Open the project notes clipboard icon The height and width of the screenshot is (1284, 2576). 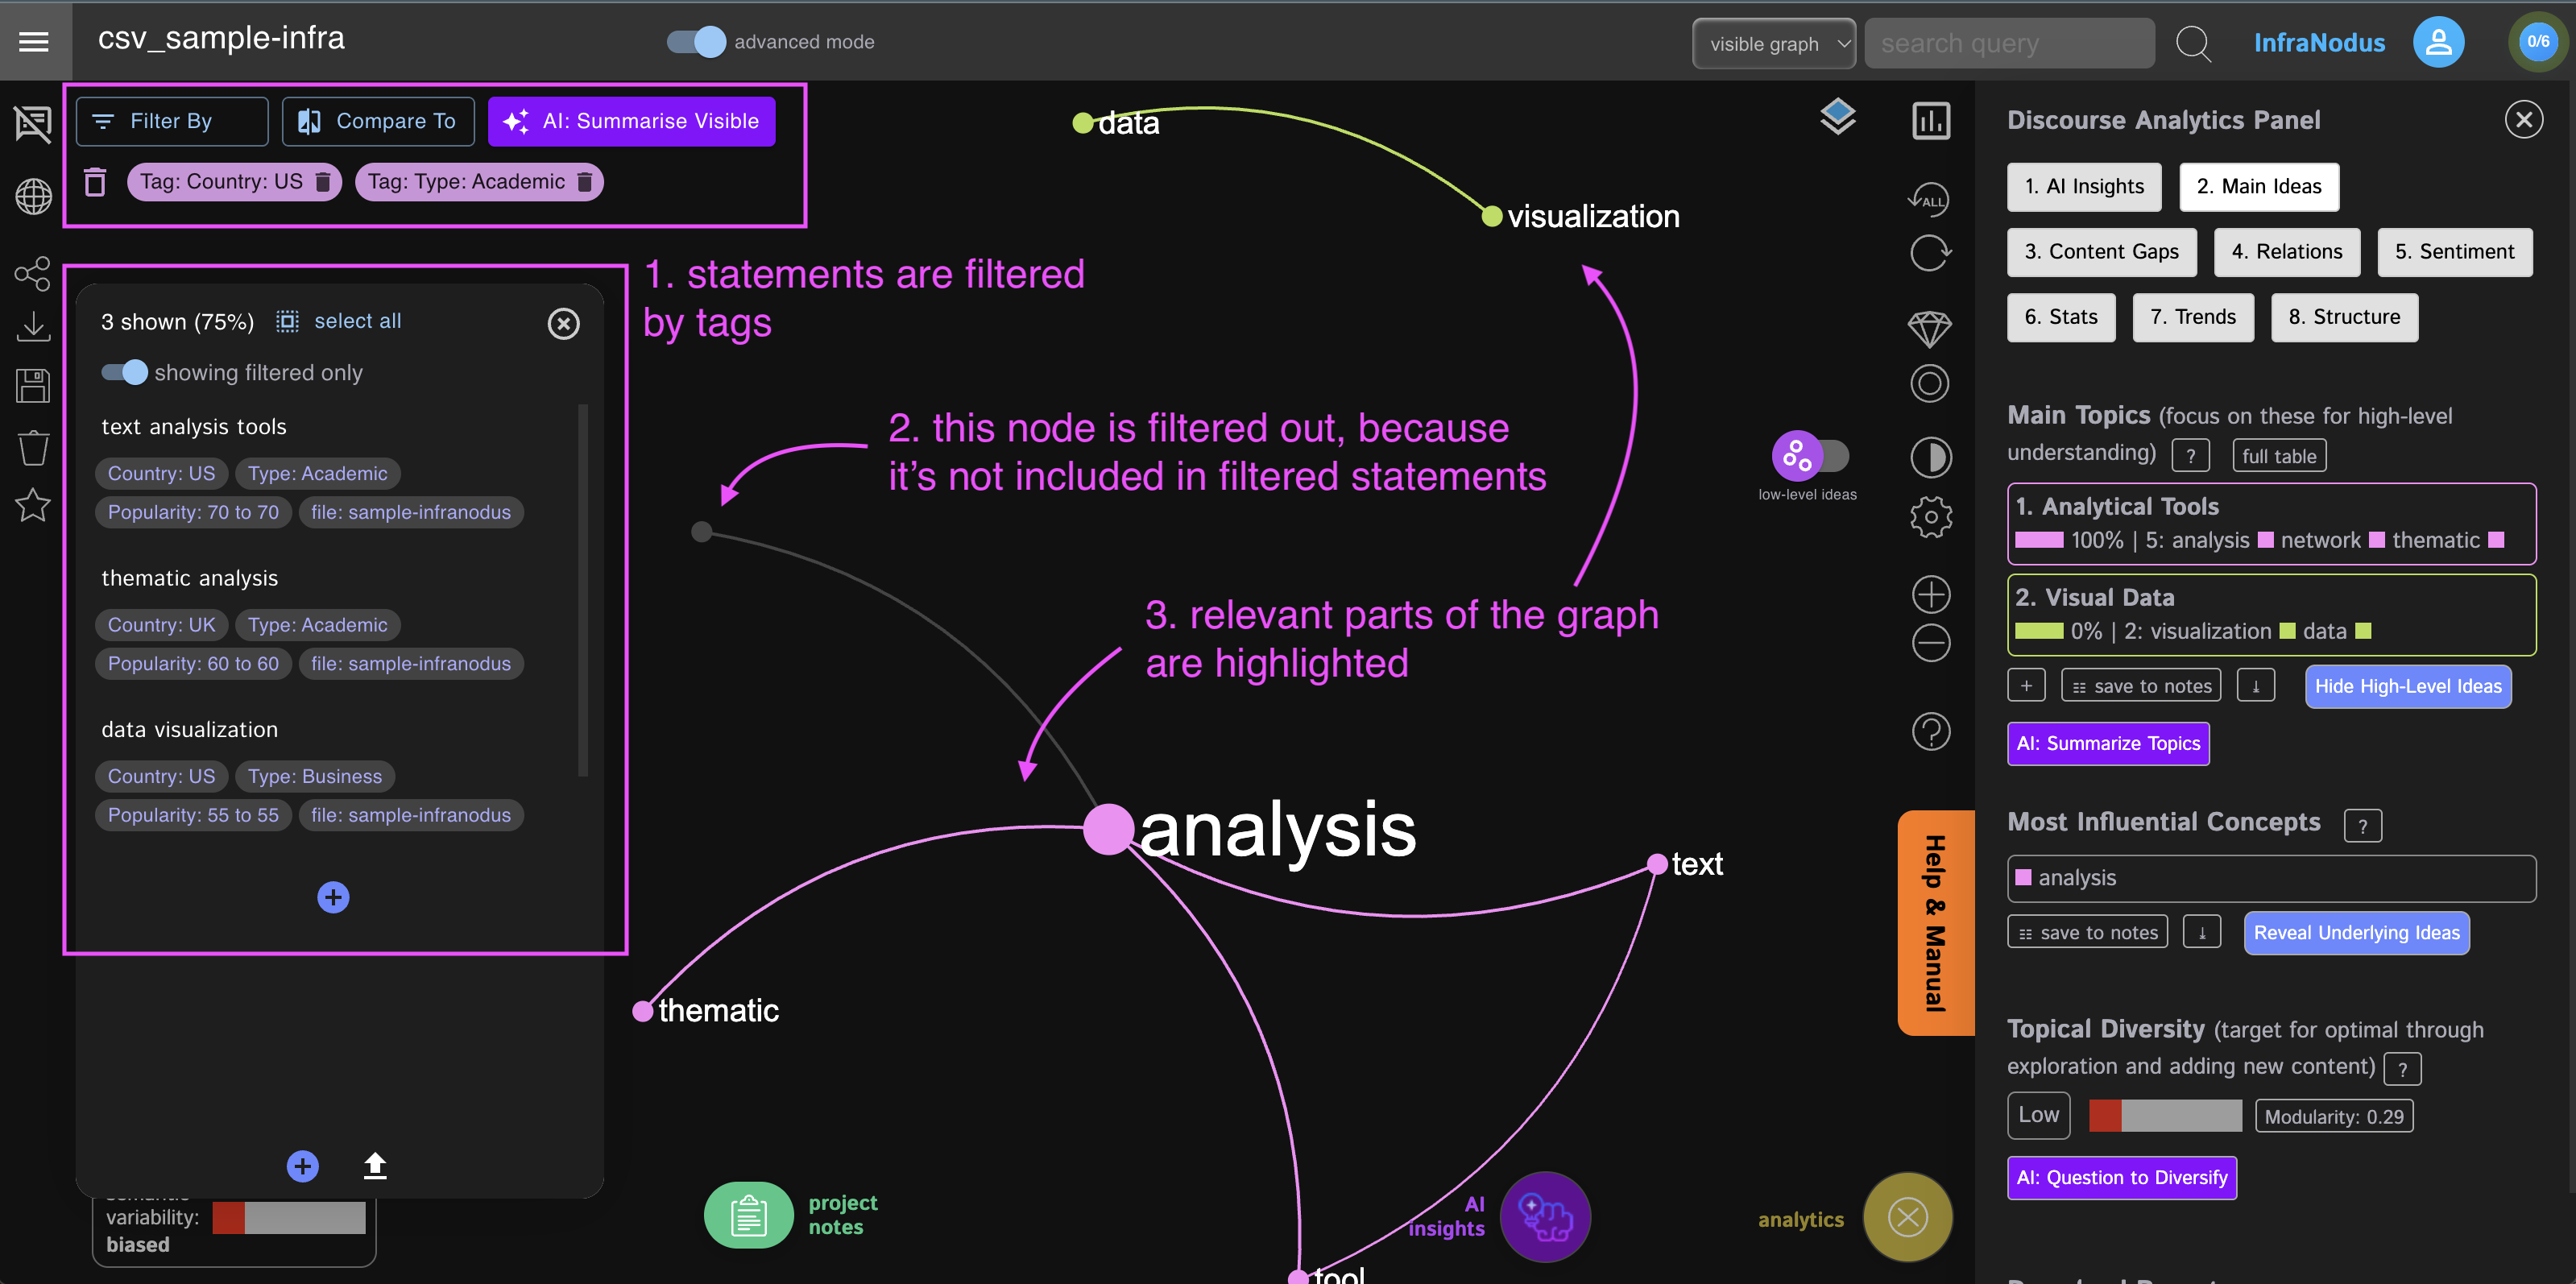coord(748,1214)
